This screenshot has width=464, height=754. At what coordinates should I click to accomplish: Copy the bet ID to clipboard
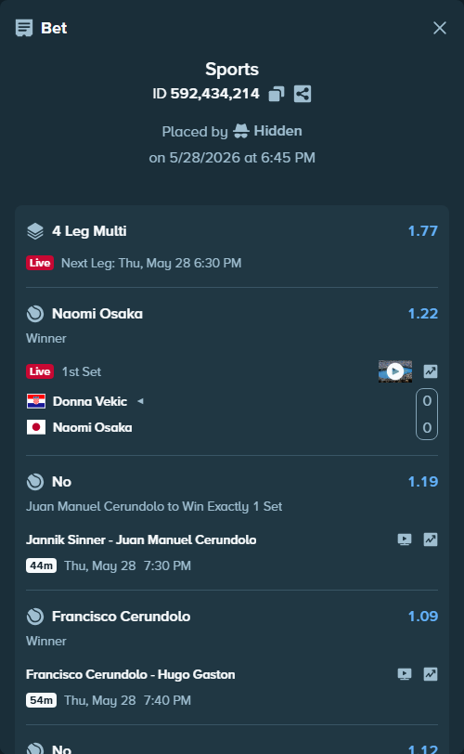tap(277, 94)
